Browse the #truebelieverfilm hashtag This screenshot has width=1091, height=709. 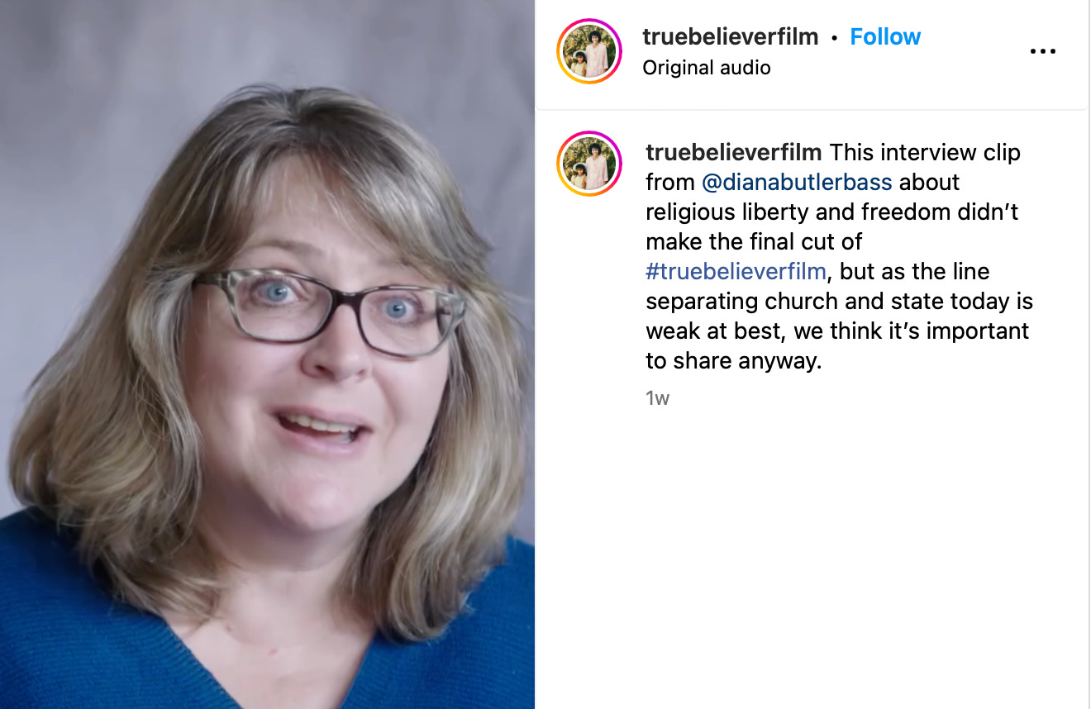(x=736, y=271)
